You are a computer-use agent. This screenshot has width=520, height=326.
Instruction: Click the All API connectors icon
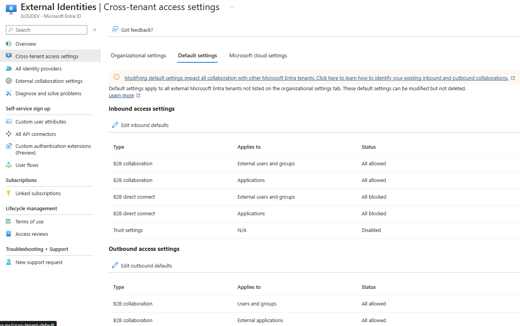pos(9,134)
